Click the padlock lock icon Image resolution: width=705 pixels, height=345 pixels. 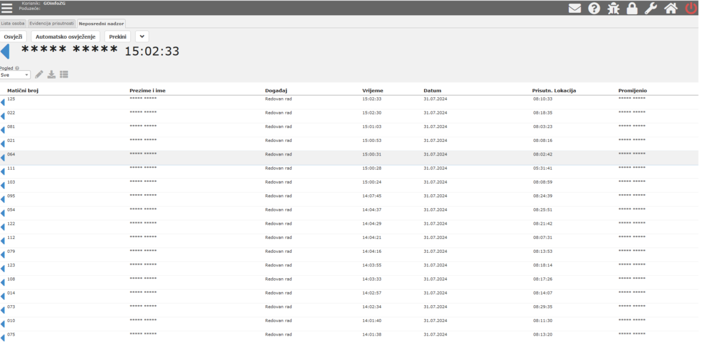point(632,8)
